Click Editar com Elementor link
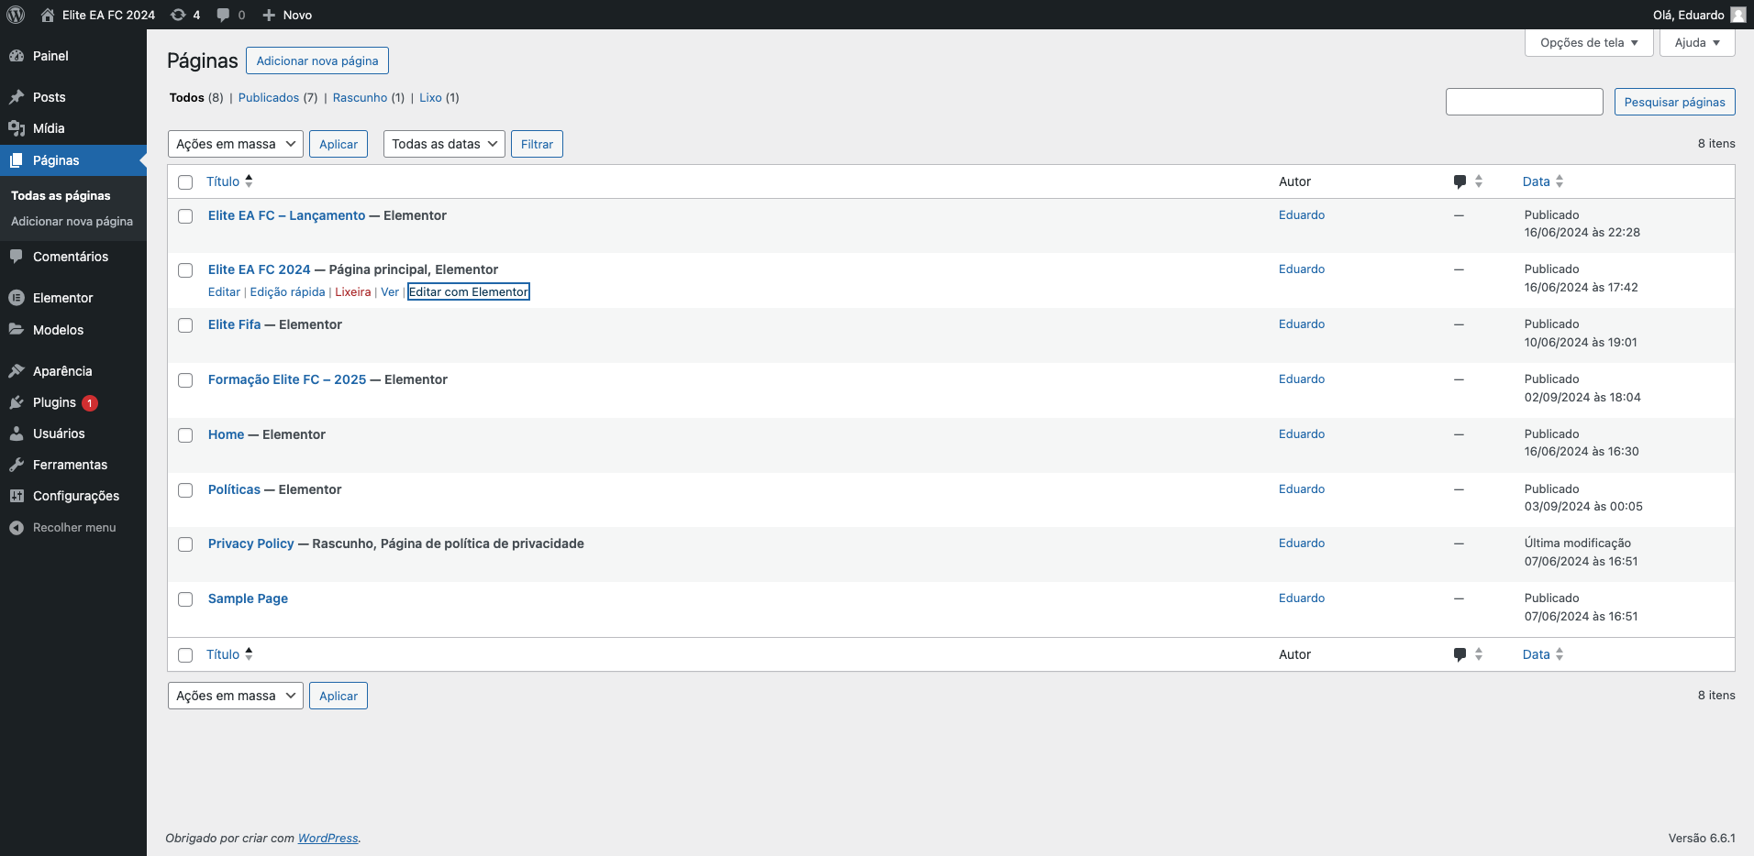 coord(469,291)
